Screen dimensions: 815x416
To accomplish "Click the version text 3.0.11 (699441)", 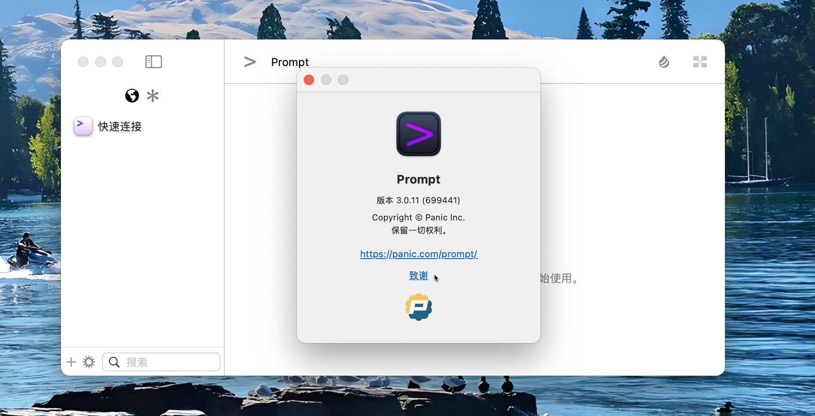I will click(418, 200).
